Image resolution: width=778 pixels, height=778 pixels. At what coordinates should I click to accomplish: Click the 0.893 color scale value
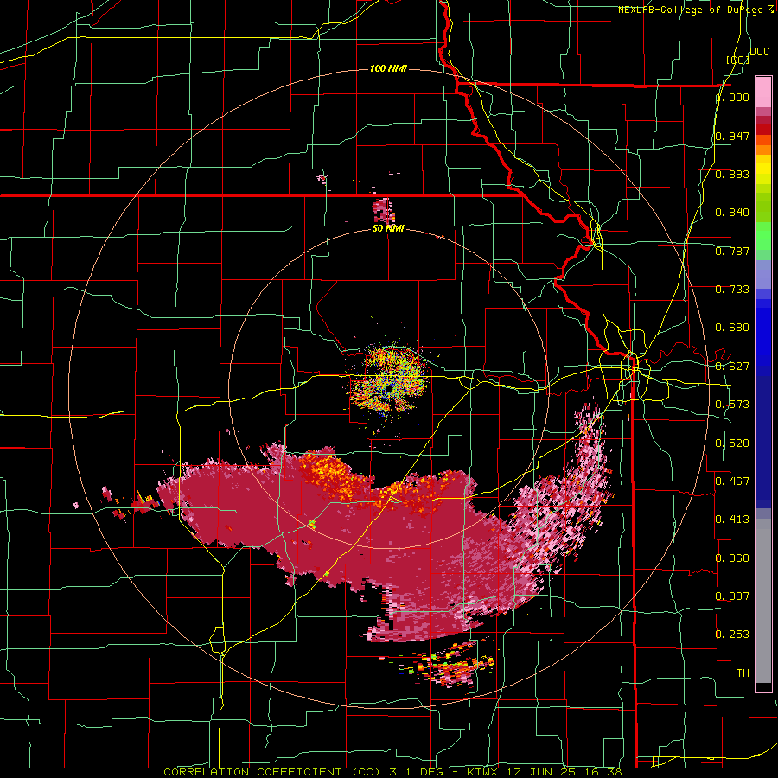coord(732,174)
